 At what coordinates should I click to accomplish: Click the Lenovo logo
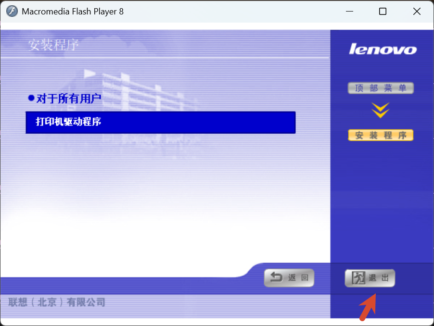point(383,49)
